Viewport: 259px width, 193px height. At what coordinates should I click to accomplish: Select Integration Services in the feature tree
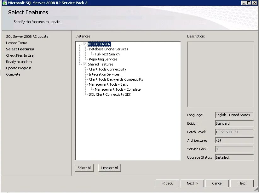point(104,74)
